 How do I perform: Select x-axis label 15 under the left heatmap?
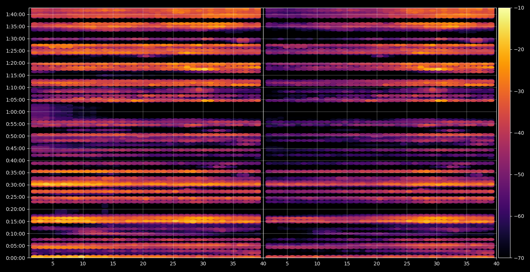click(x=113, y=264)
